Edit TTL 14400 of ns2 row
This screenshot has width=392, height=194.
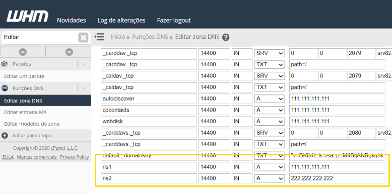214,178
